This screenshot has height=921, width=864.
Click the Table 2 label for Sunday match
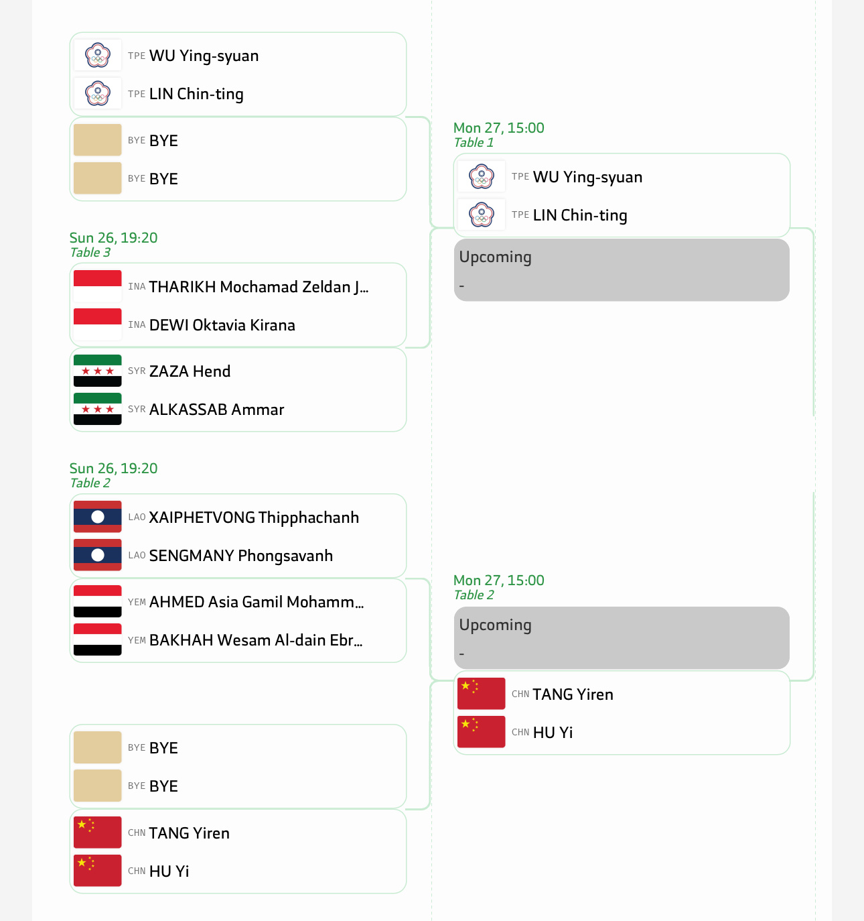pyautogui.click(x=90, y=483)
